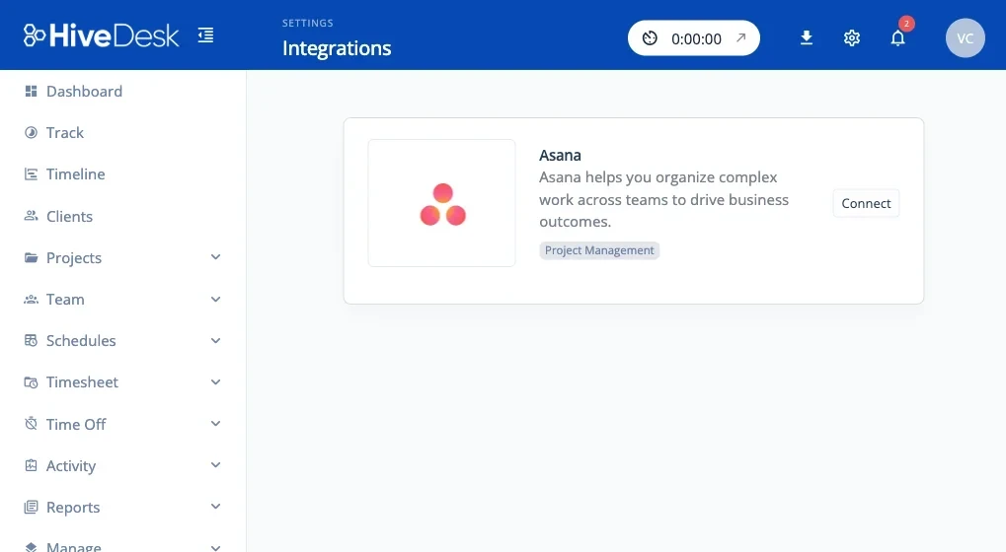
Task: Click the red notification count badge
Action: 906,24
